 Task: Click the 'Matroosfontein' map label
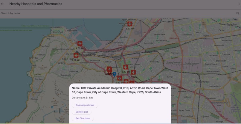point(213,71)
